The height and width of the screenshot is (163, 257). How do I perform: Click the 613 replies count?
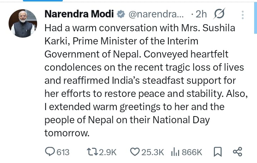tap(63, 152)
